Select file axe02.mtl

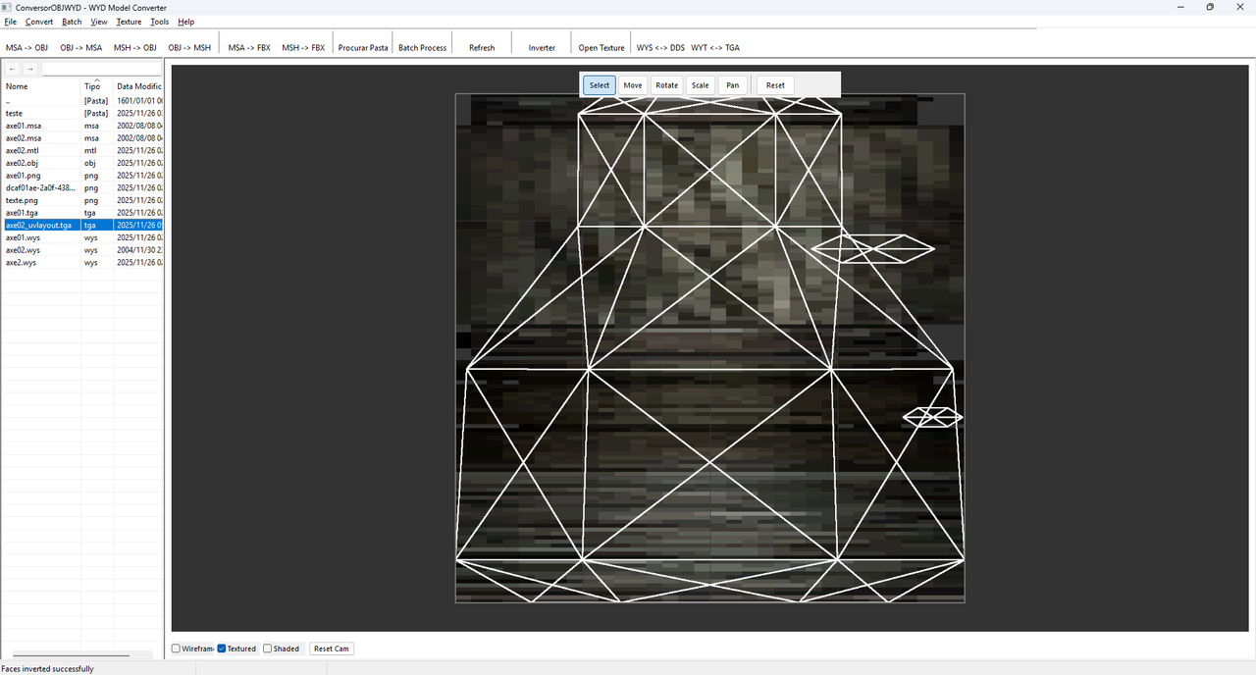pos(82,151)
